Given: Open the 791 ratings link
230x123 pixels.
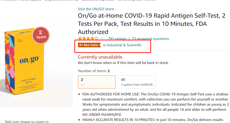Looking at the screenshot, I should coord(117,39).
